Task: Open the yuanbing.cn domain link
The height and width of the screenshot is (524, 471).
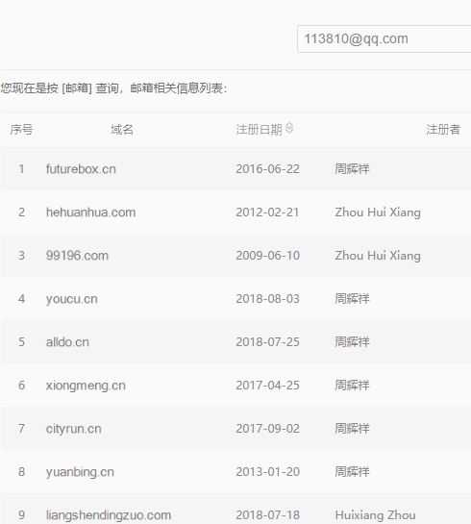Action: pyautogui.click(x=80, y=472)
